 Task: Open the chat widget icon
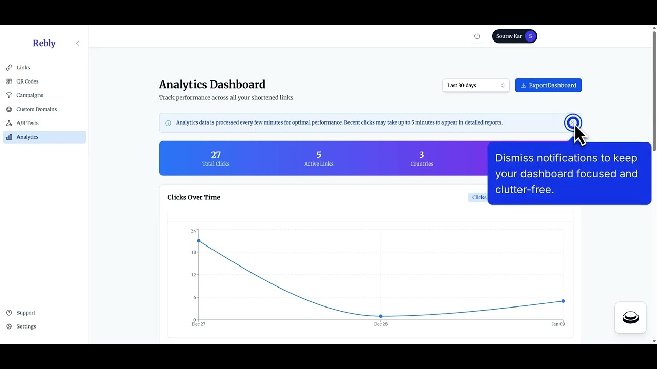pos(630,318)
